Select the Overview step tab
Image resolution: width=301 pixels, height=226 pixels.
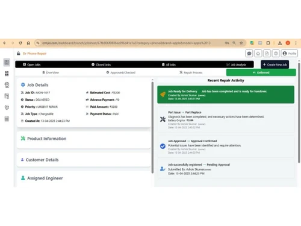pyautogui.click(x=51, y=72)
